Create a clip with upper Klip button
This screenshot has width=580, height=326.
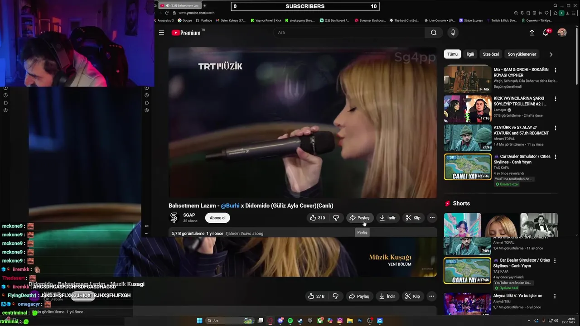(413, 218)
